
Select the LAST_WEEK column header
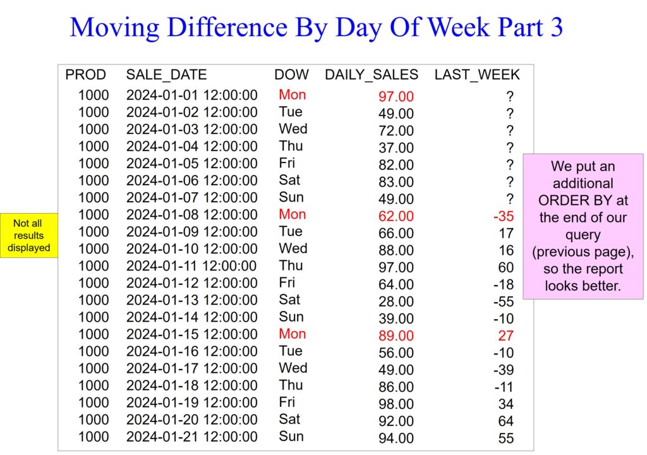click(477, 75)
